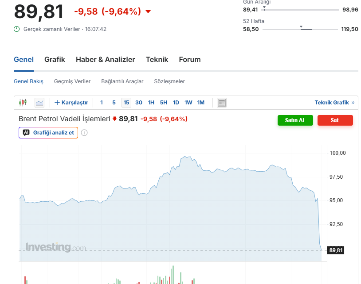Select the 1H chart interval
The image size is (361, 284).
pos(151,103)
